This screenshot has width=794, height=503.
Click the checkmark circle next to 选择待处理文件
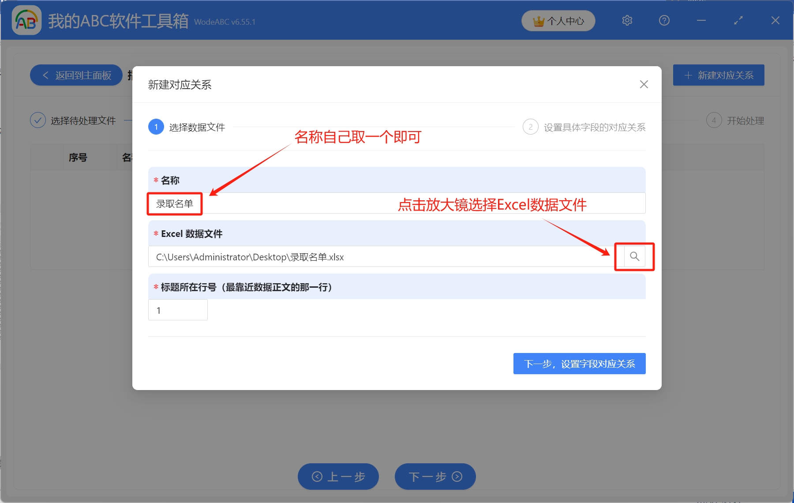(38, 120)
